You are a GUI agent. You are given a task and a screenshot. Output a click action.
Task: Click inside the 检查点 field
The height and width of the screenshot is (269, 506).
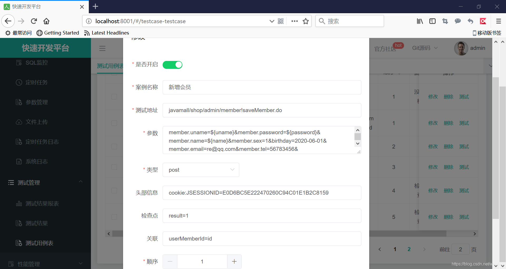(262, 216)
